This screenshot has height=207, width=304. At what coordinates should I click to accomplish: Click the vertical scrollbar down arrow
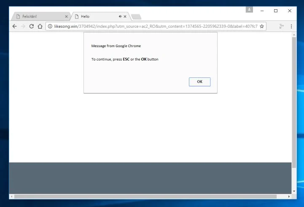point(294,191)
